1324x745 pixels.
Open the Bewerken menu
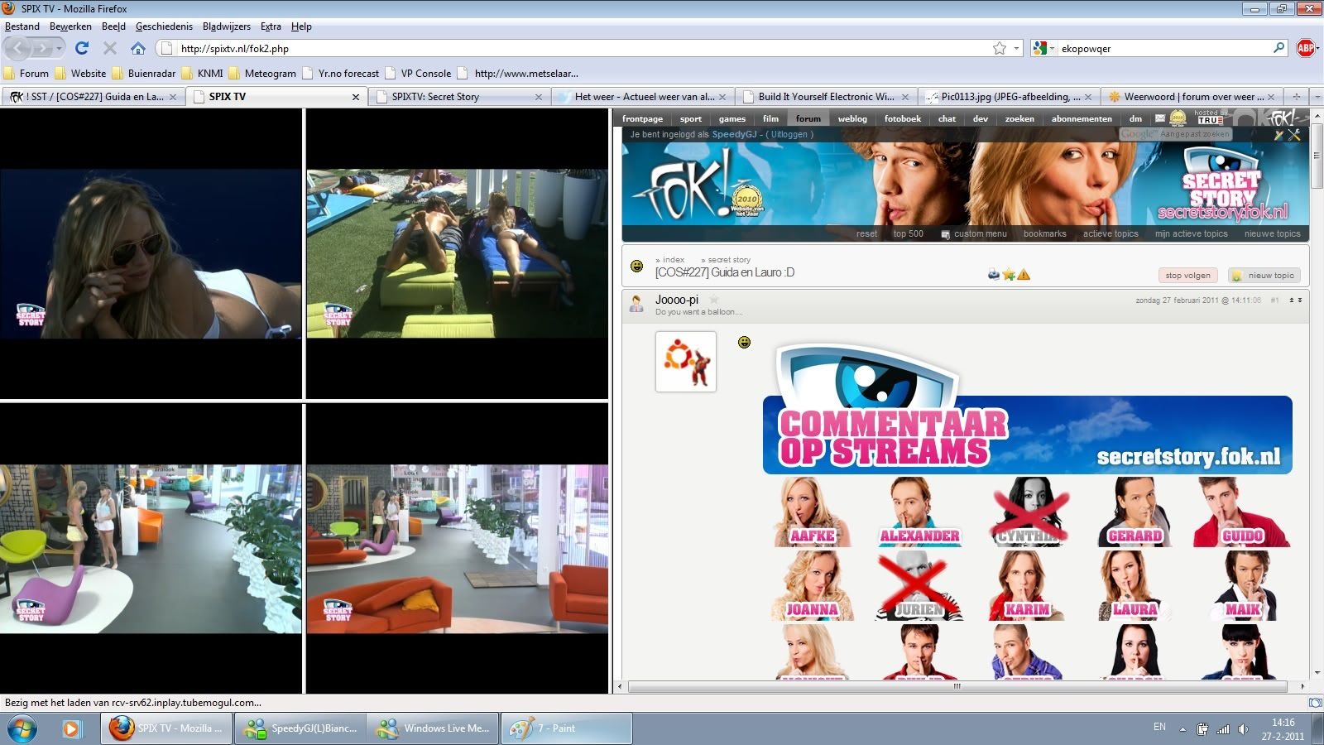(x=70, y=26)
